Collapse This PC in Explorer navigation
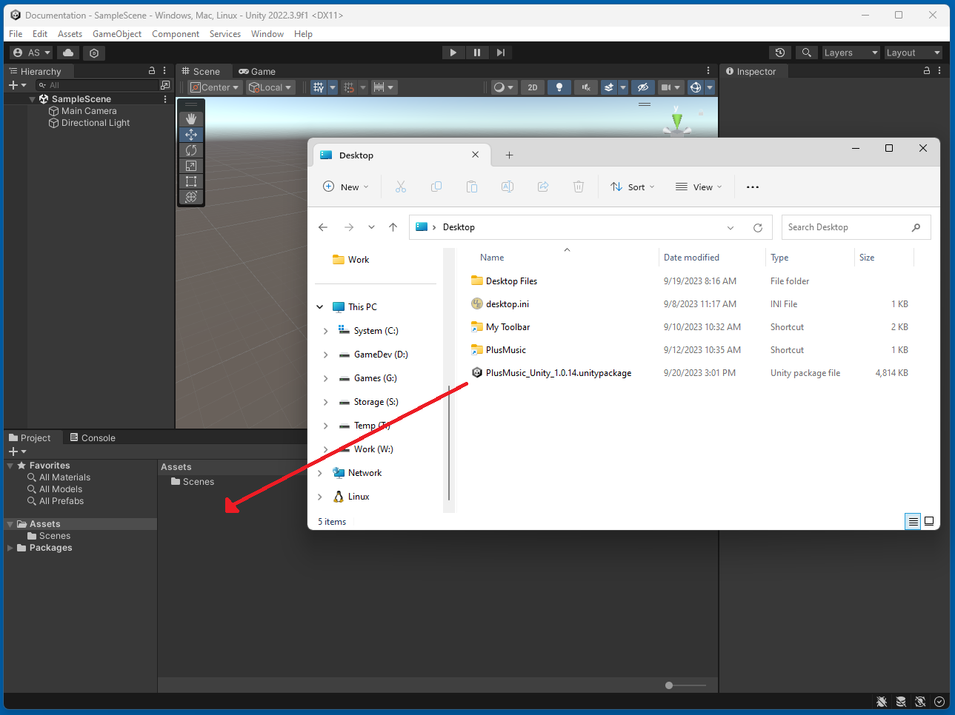 click(x=320, y=307)
